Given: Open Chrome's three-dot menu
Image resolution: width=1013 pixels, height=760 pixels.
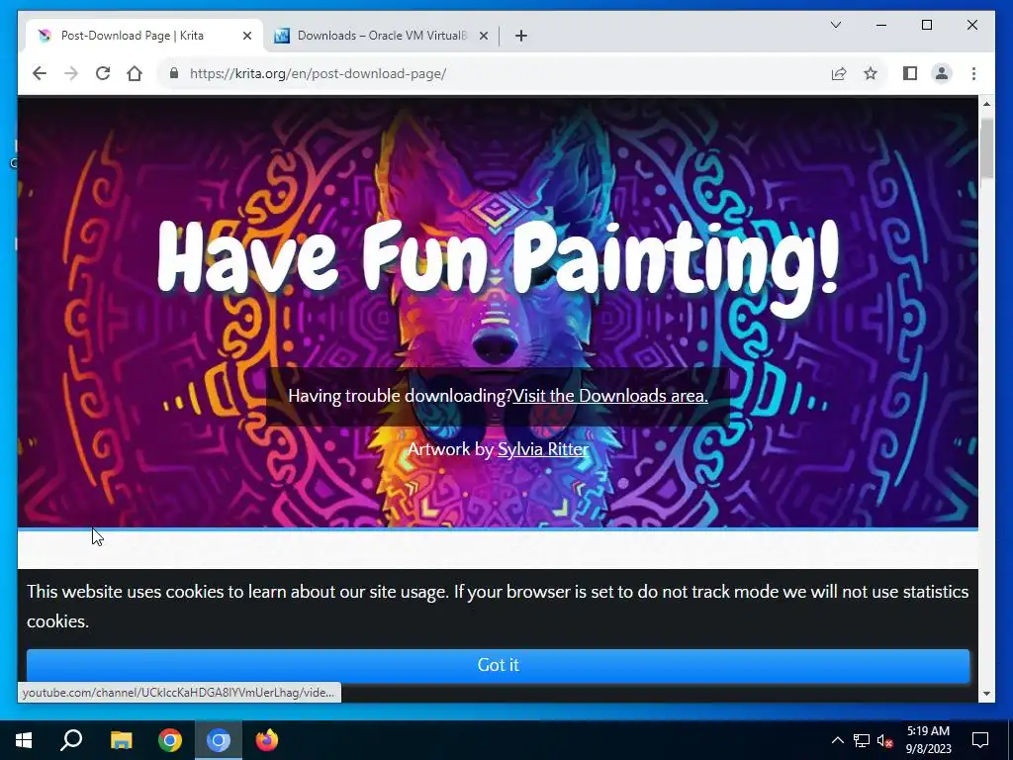Looking at the screenshot, I should [973, 73].
